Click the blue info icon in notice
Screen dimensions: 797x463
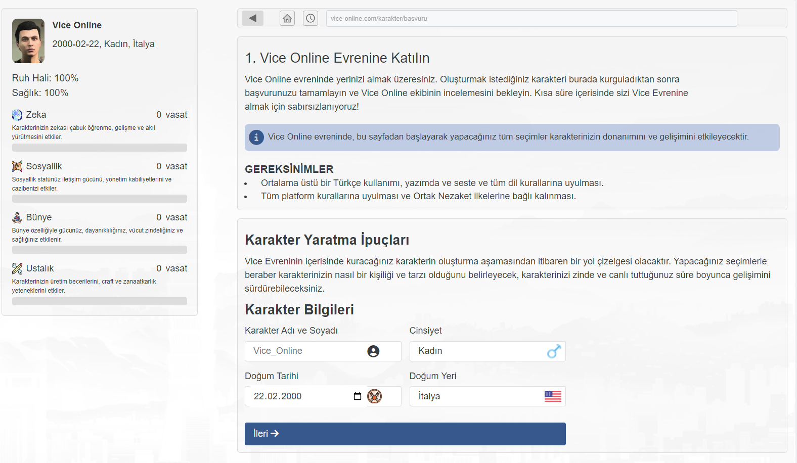[x=256, y=137]
